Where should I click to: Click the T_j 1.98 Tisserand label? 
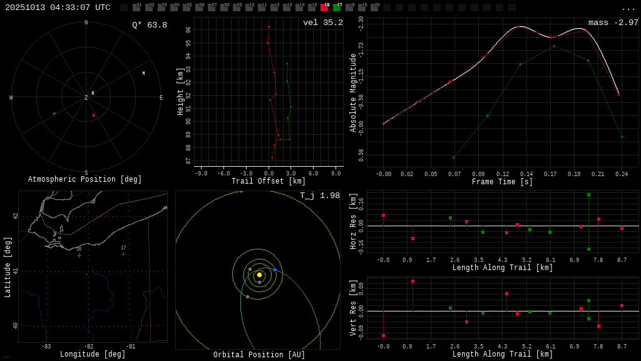[x=319, y=196]
